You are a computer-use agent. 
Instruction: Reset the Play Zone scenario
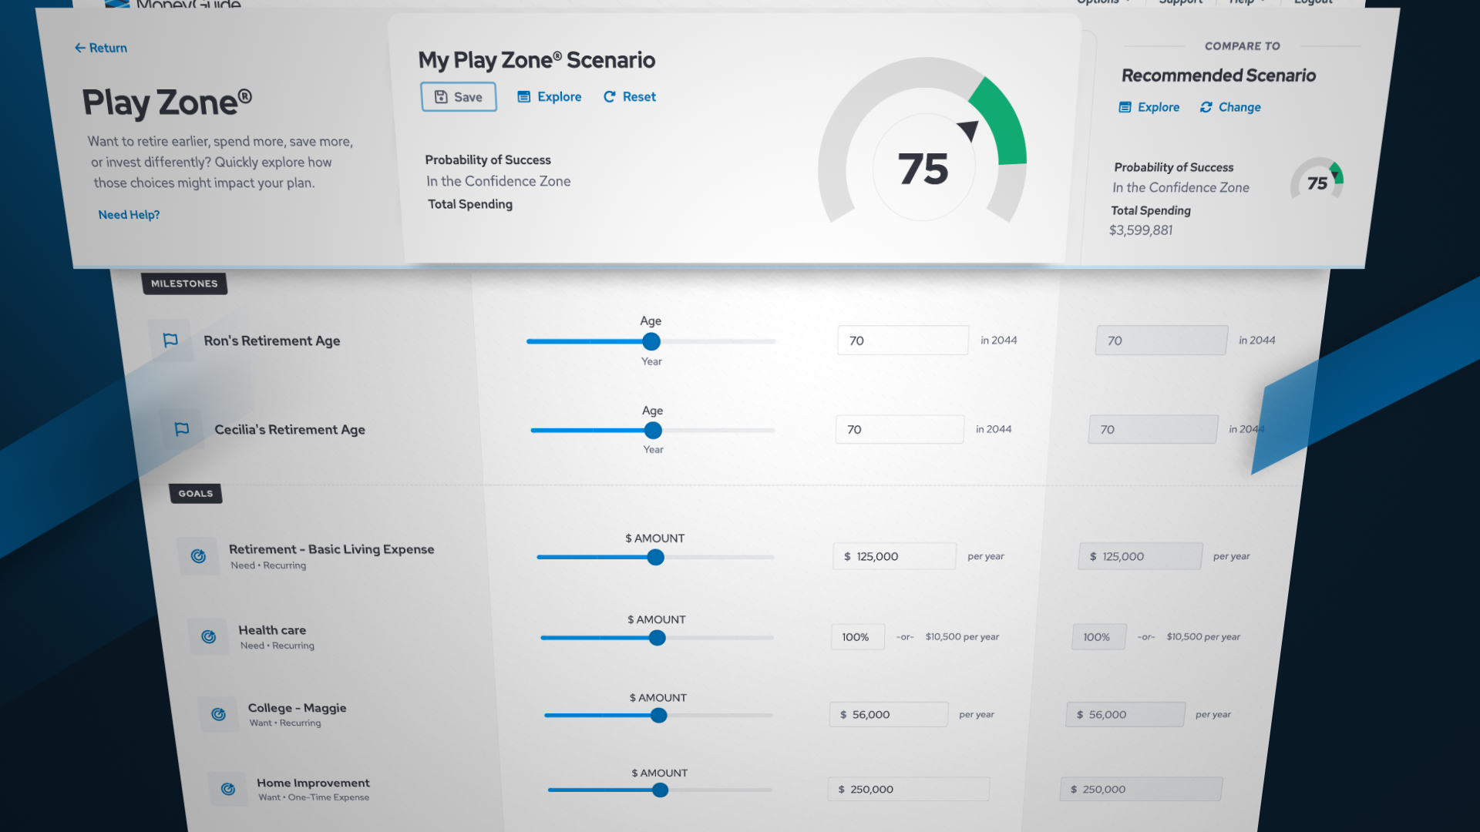(630, 97)
